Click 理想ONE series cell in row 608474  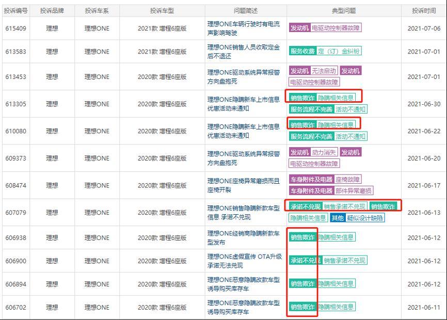[x=97, y=185]
